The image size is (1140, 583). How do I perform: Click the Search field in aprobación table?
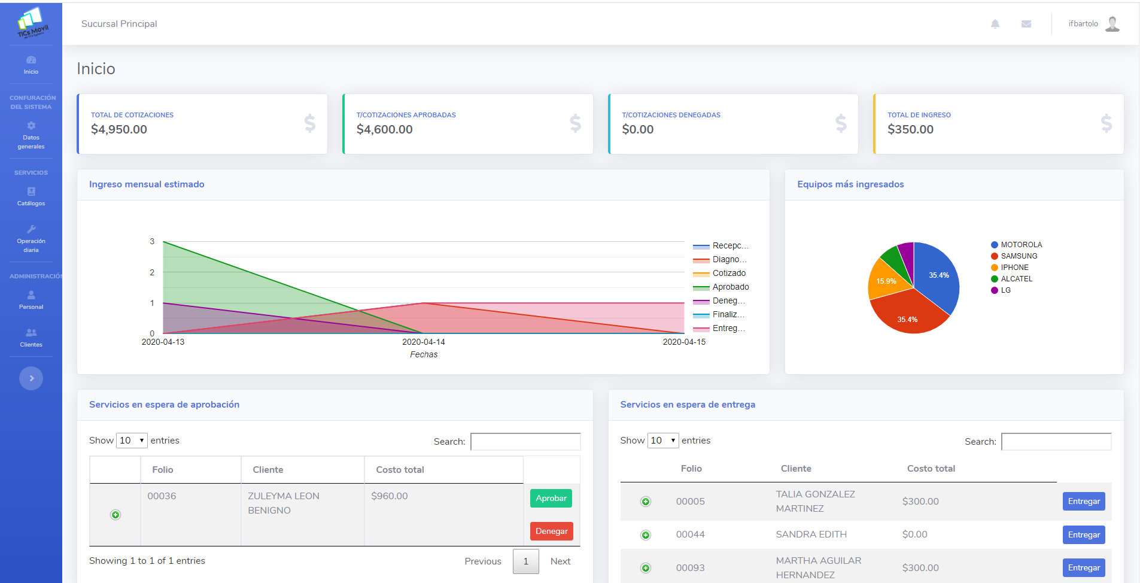[x=525, y=442]
